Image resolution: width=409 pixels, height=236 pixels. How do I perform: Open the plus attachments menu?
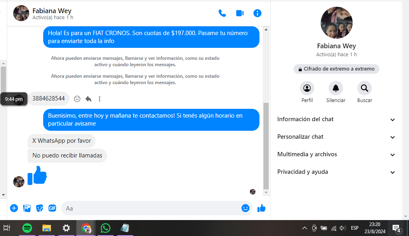click(14, 208)
